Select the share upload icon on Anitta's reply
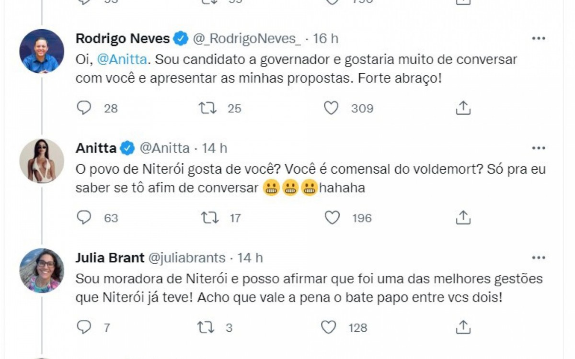 tap(462, 218)
